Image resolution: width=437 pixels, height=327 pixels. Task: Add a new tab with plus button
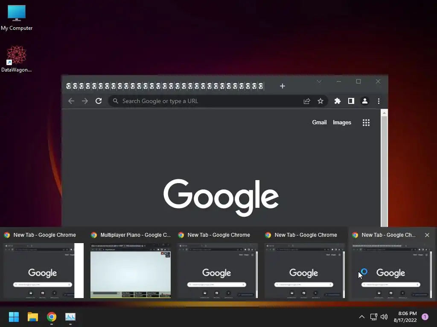[x=283, y=86]
